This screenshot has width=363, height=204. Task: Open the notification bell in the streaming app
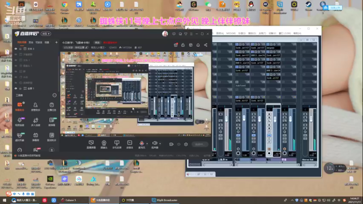point(198,45)
